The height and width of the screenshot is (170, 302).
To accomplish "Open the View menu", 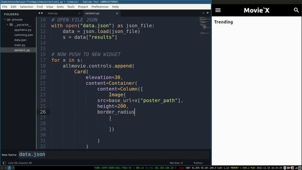I will pos(50,7).
